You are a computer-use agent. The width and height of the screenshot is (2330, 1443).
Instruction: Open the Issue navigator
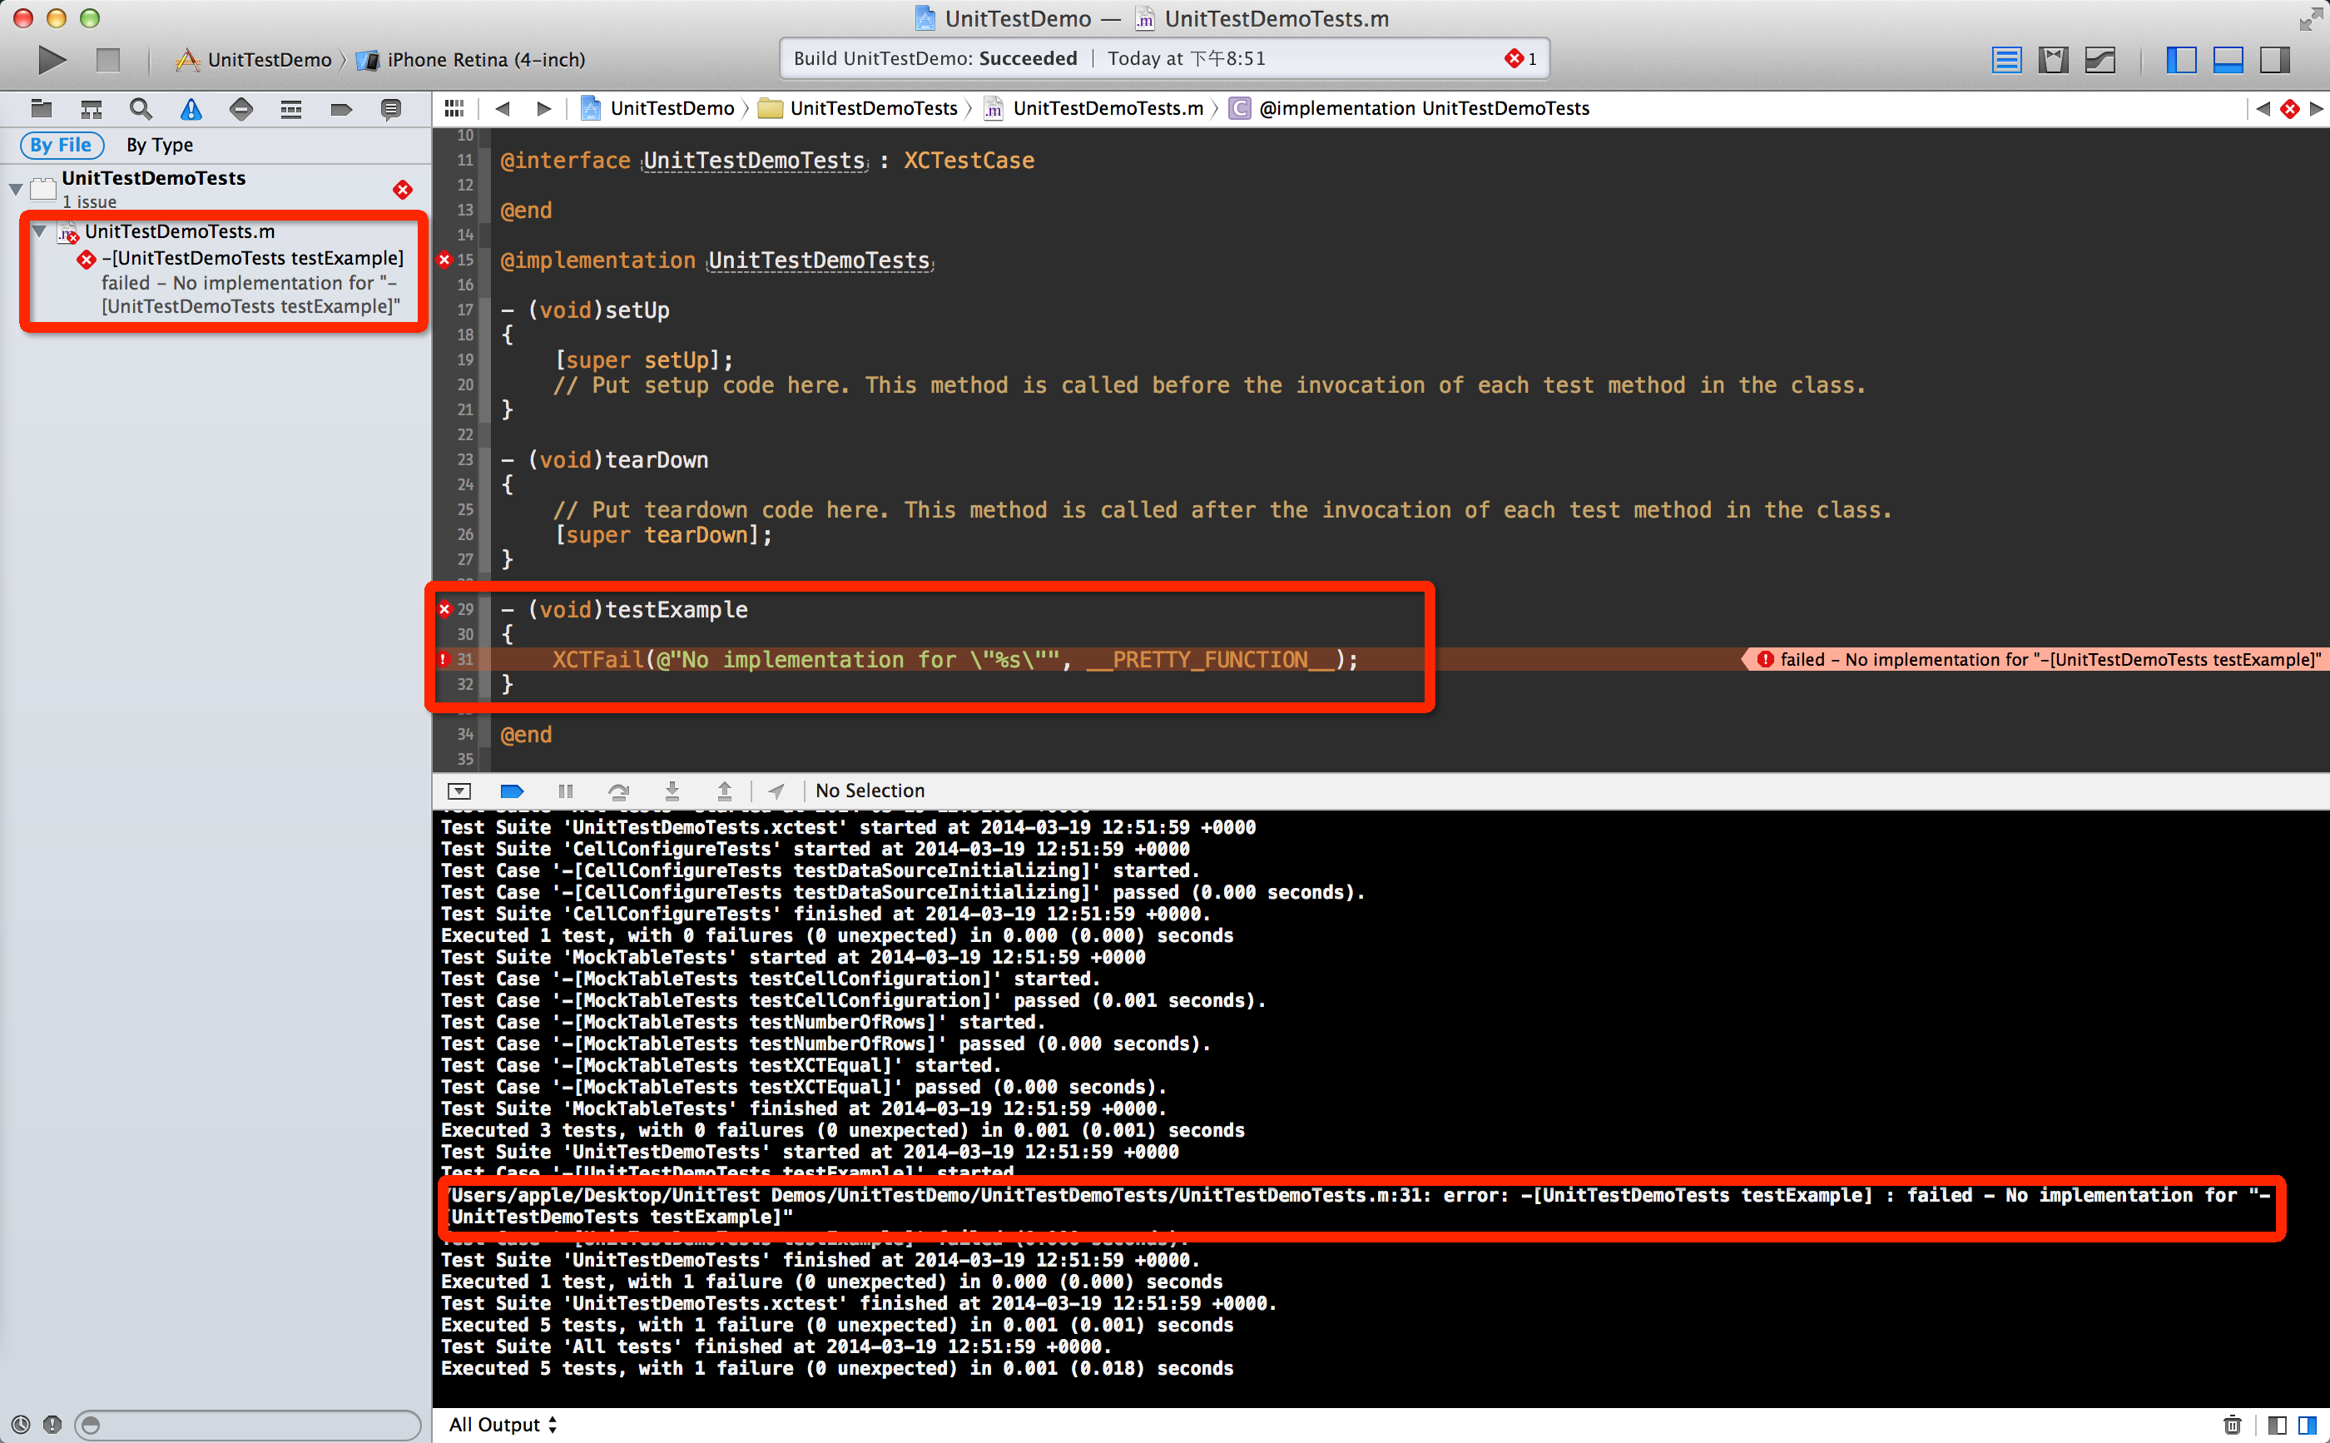(191, 109)
